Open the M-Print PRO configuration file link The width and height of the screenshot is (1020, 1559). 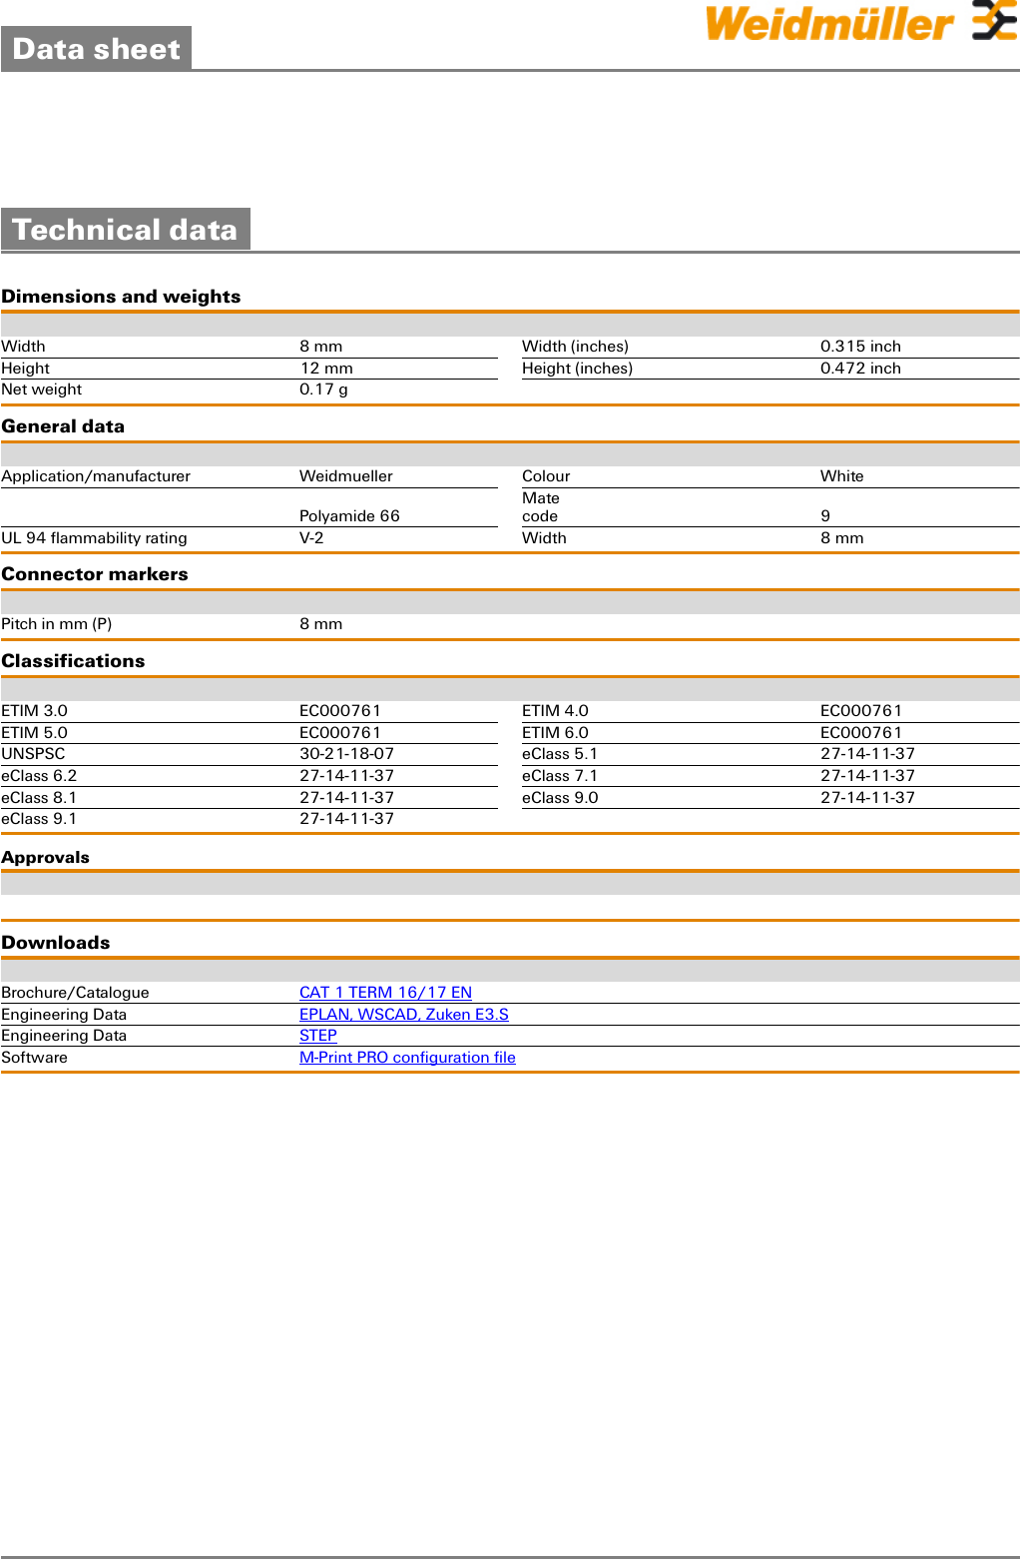(x=407, y=1058)
